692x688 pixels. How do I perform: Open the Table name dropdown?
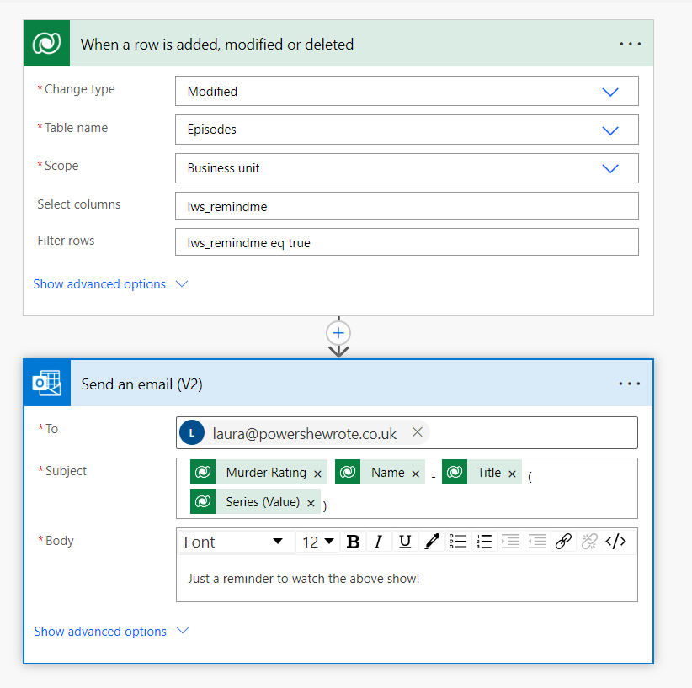(x=407, y=130)
